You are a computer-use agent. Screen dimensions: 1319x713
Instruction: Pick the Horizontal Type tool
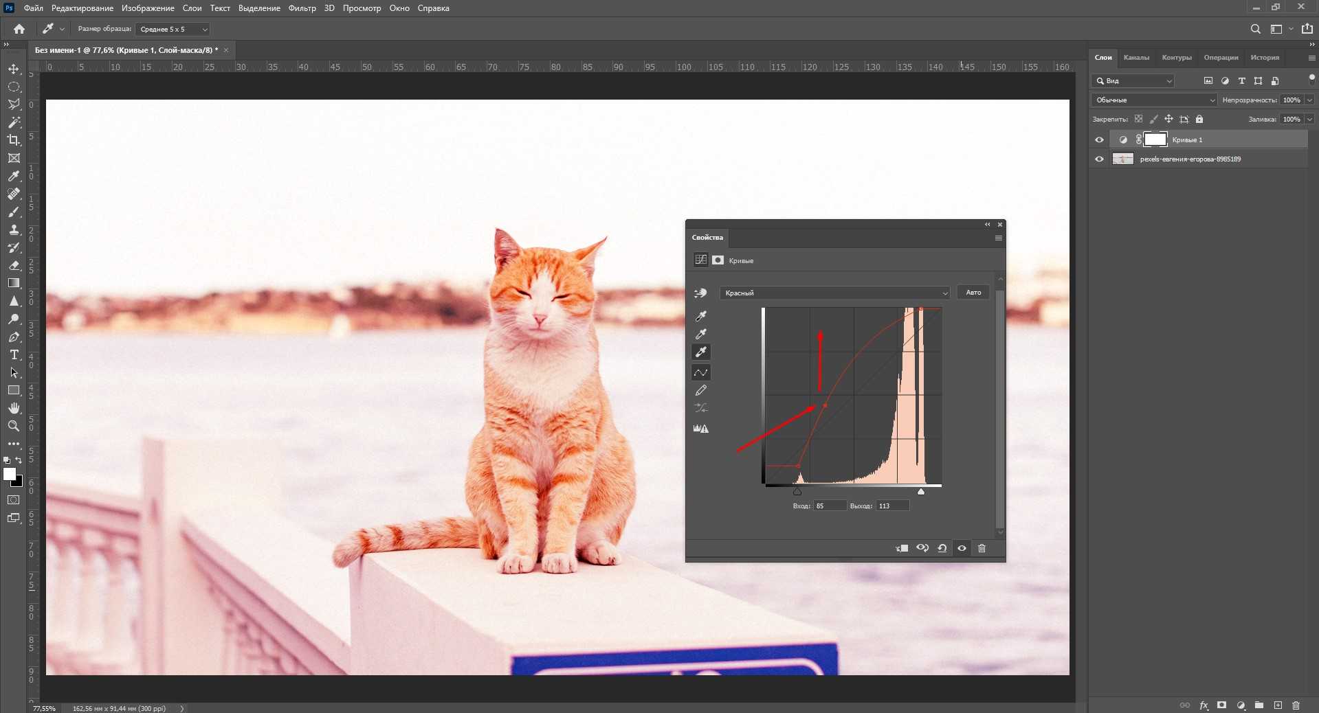click(14, 355)
